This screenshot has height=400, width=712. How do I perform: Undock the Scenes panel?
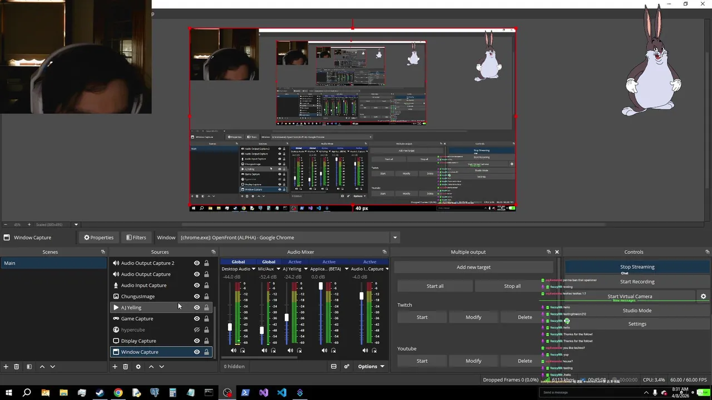103,252
